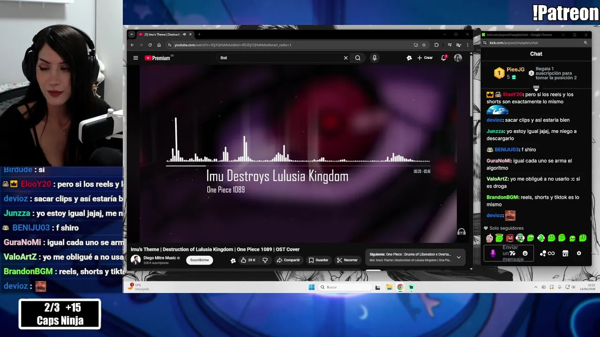Open the browser home page button
Image resolution: width=600 pixels, height=337 pixels.
pos(159,45)
